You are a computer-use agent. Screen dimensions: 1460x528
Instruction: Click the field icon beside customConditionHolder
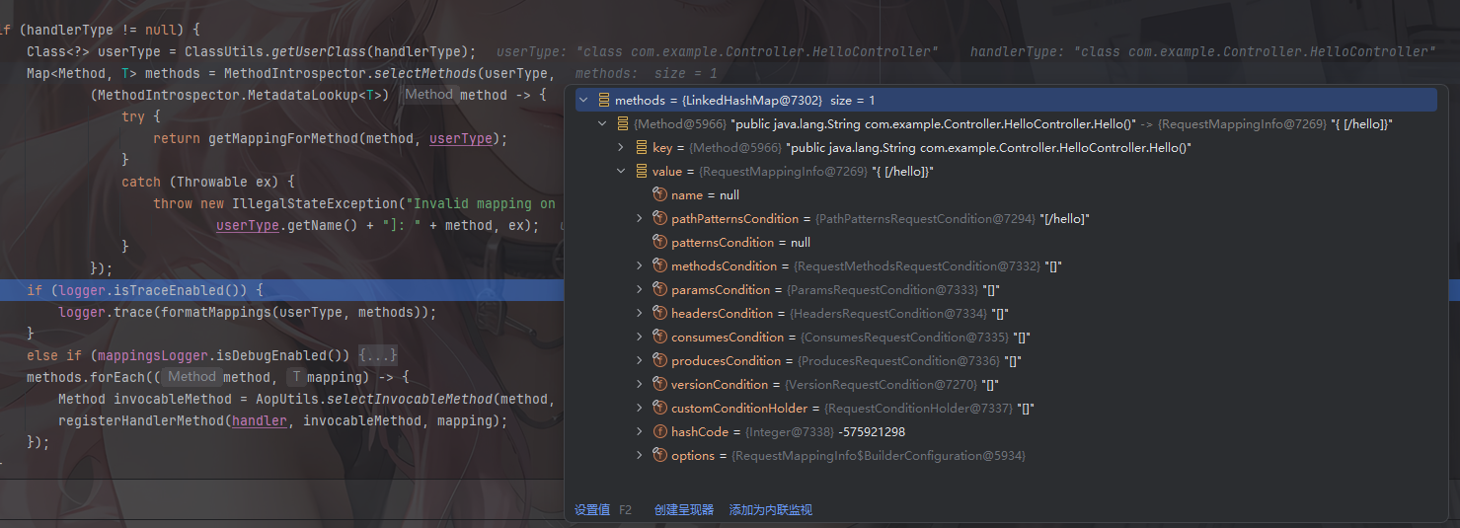[x=660, y=409]
